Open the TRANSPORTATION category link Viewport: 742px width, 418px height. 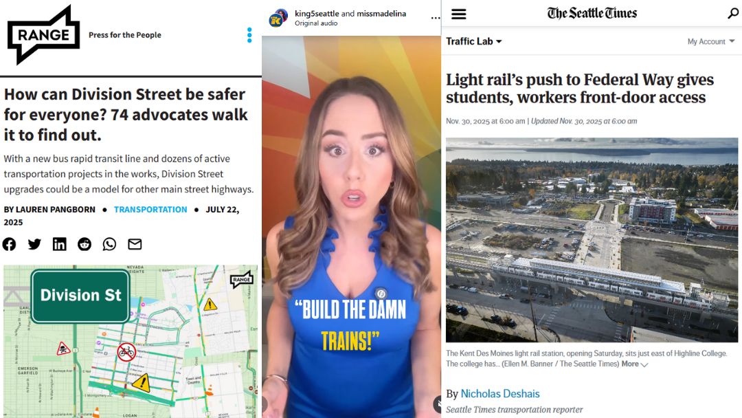pyautogui.click(x=150, y=209)
